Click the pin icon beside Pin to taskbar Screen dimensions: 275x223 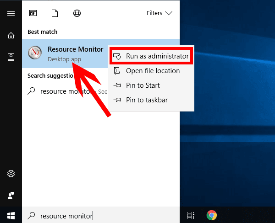coord(117,100)
